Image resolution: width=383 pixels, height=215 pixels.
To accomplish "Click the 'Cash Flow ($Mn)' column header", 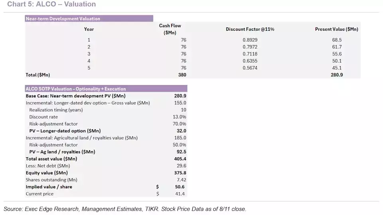I will (x=170, y=29).
